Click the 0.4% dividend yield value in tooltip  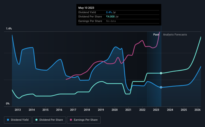pyautogui.click(x=109, y=12)
